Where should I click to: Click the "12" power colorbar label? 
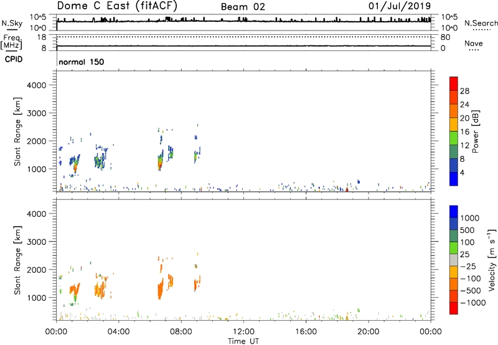(464, 146)
